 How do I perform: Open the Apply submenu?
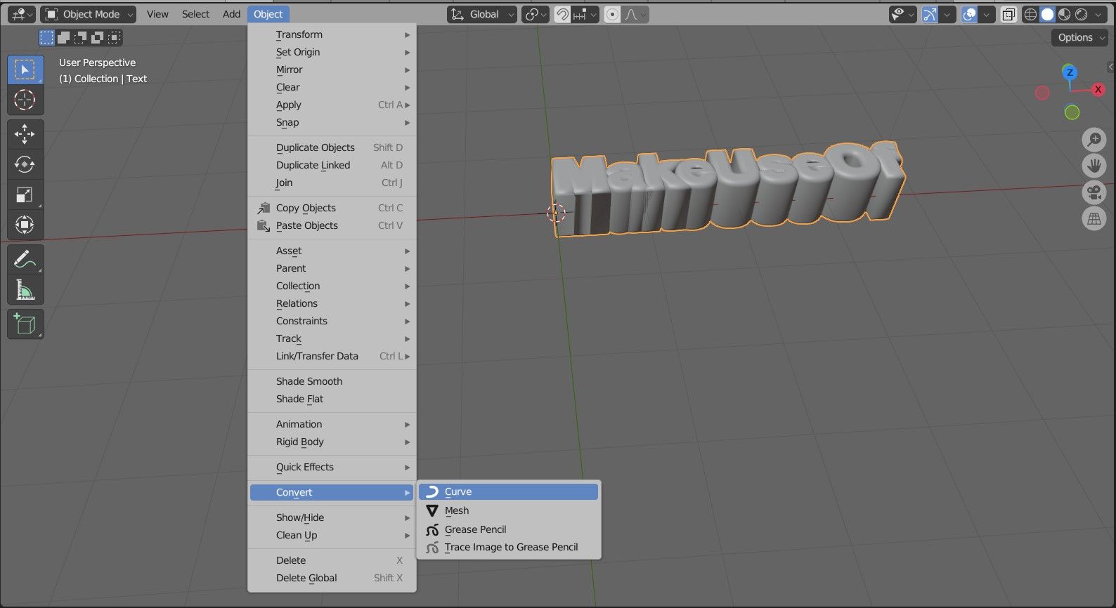(x=332, y=105)
